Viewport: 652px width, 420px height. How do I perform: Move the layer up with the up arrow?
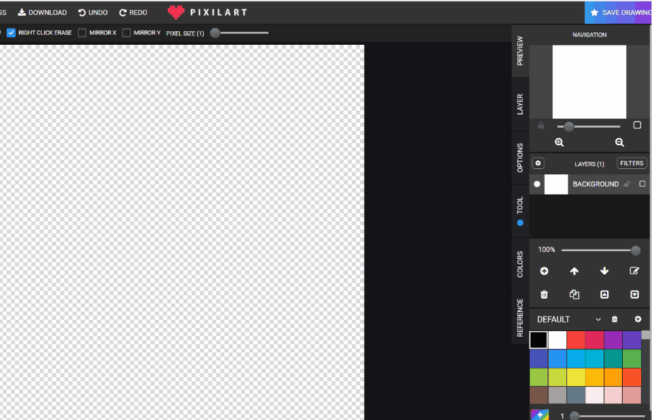[575, 271]
